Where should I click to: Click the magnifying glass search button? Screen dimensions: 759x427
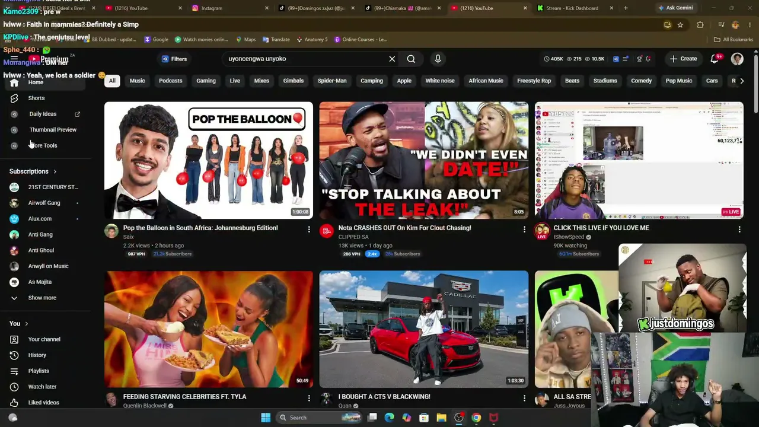coord(411,59)
